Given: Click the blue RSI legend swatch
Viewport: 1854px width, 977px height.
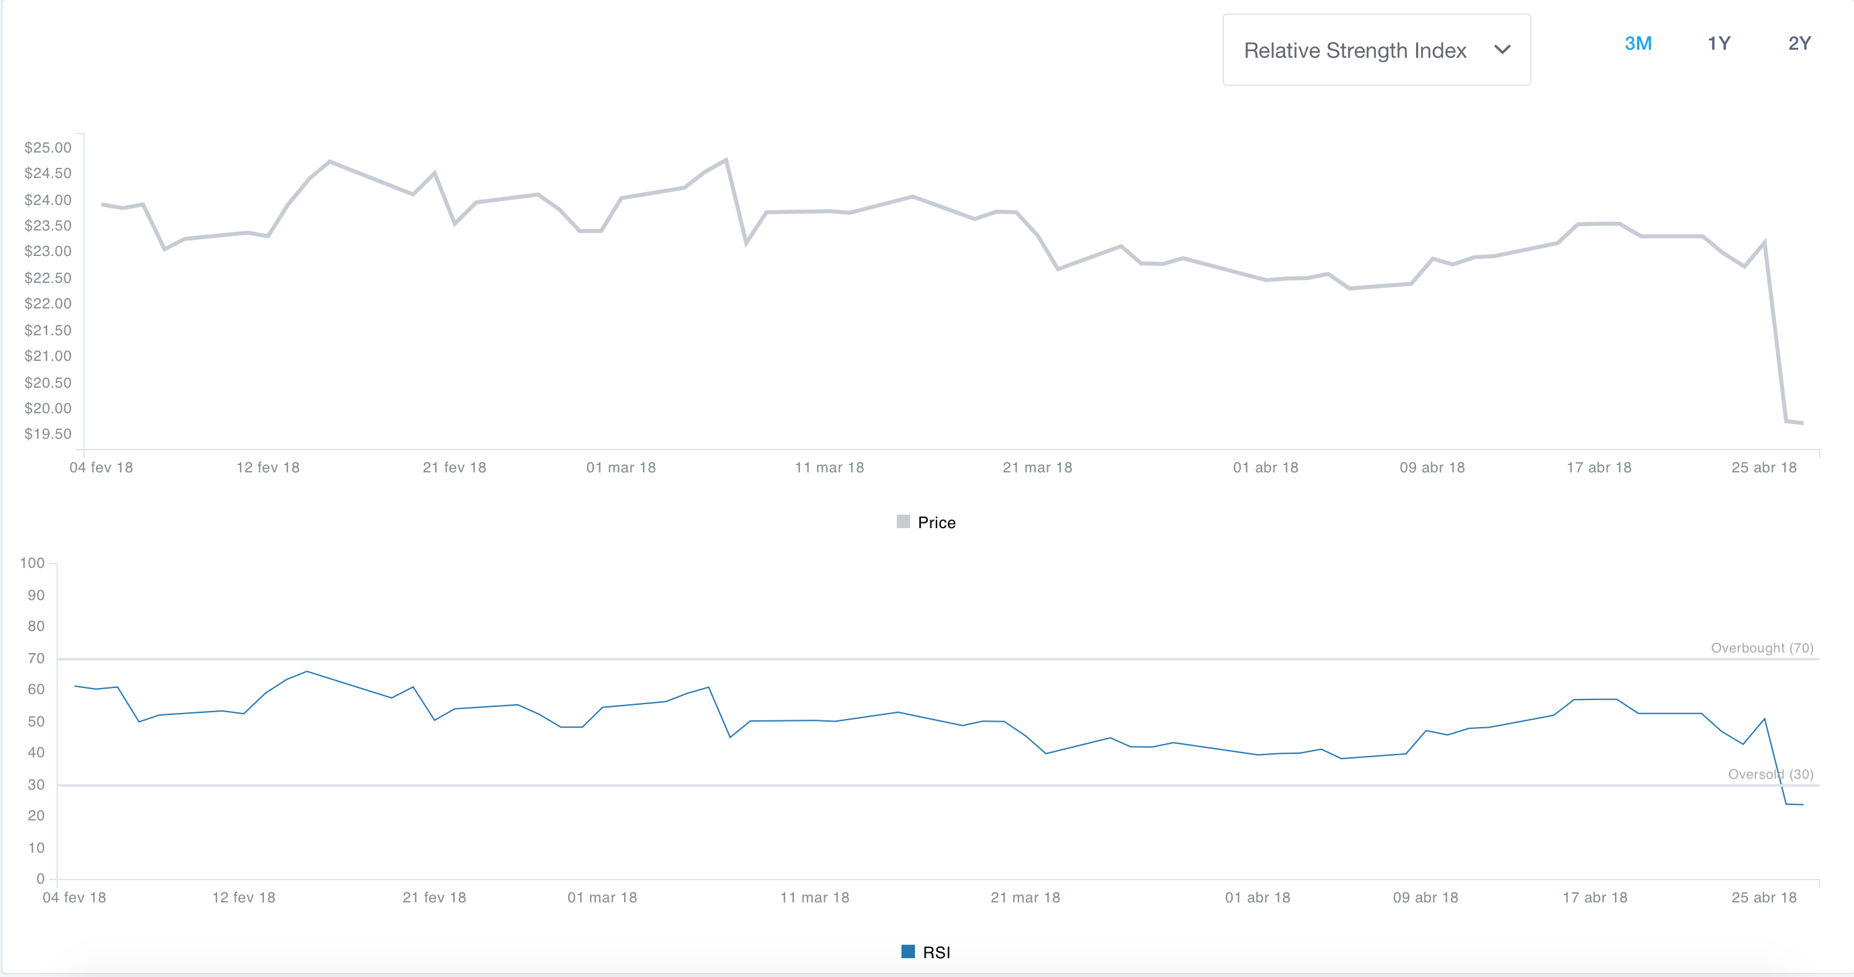Looking at the screenshot, I should (x=908, y=951).
